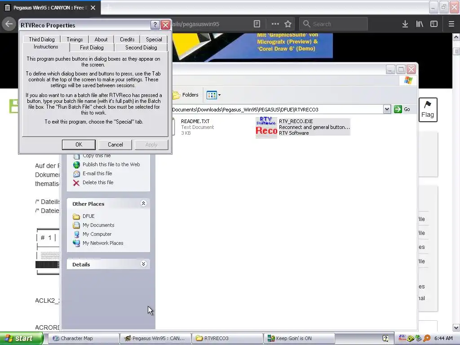
Task: Close the Pegasus Win95 browser tab
Action: (93, 8)
